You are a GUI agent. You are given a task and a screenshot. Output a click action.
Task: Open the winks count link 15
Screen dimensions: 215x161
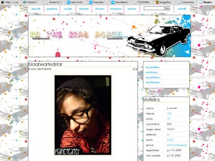[168, 119]
